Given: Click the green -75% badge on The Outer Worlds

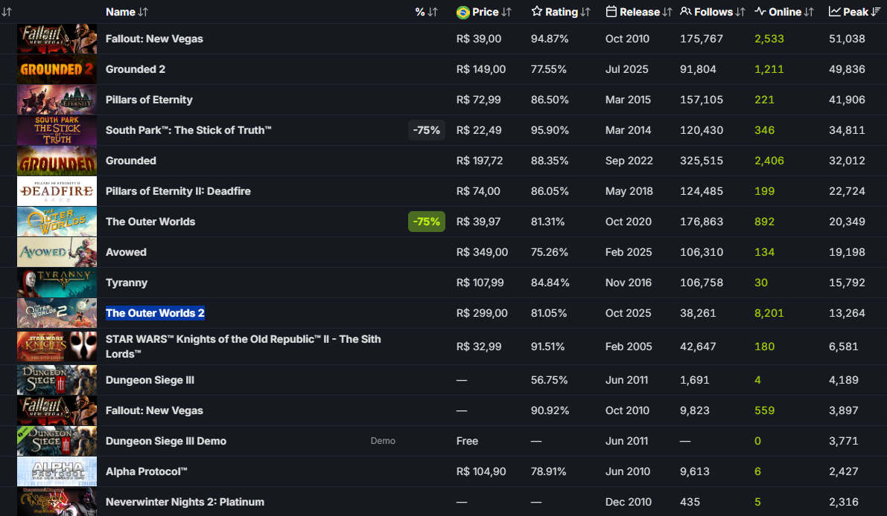Looking at the screenshot, I should [427, 222].
